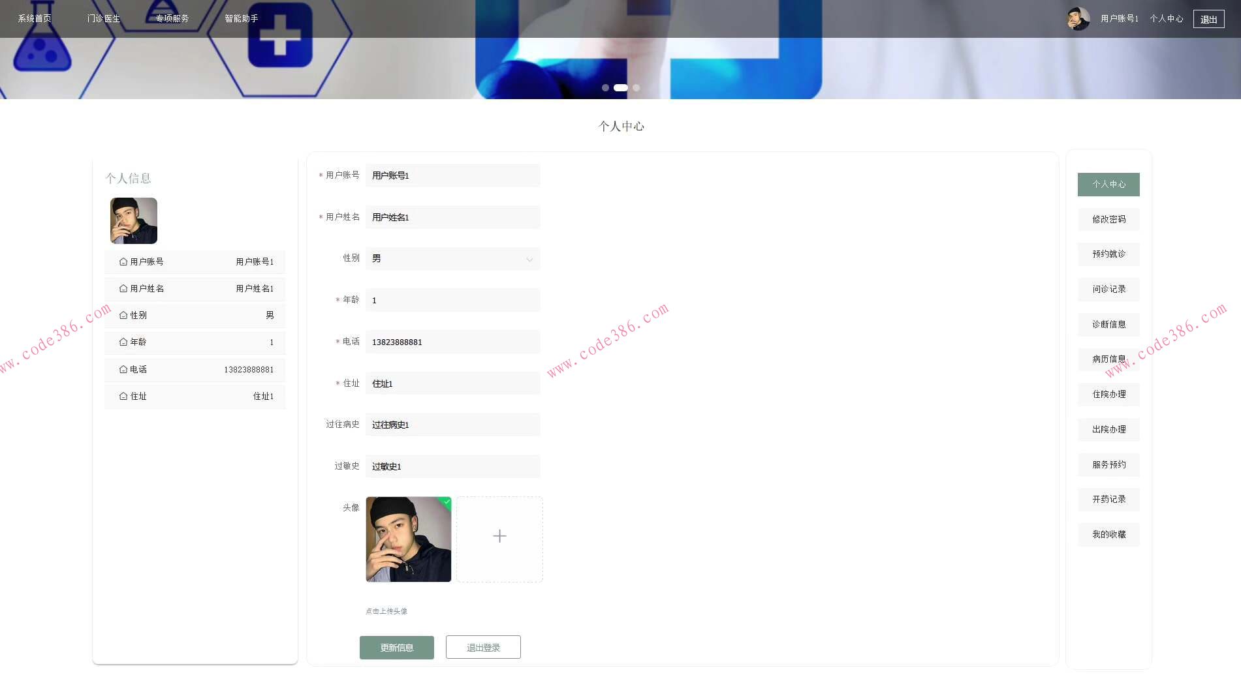This screenshot has width=1241, height=679.
Task: Click the house icon beside 电话
Action: click(123, 369)
